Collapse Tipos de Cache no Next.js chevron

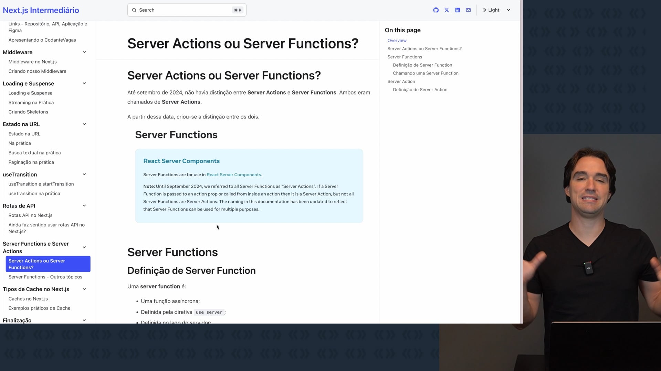pyautogui.click(x=84, y=289)
